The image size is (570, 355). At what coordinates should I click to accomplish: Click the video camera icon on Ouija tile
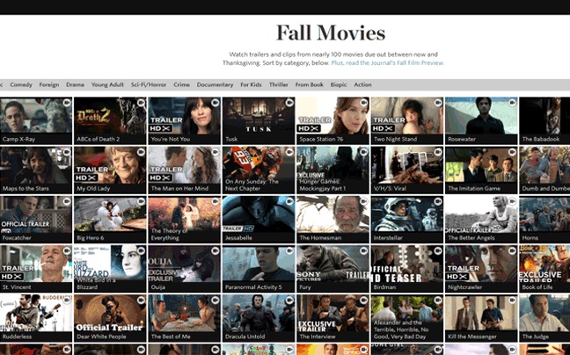point(216,250)
